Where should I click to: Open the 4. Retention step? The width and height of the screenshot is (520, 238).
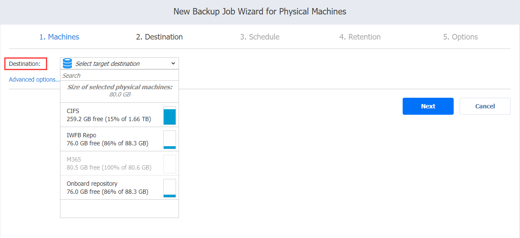coord(360,37)
